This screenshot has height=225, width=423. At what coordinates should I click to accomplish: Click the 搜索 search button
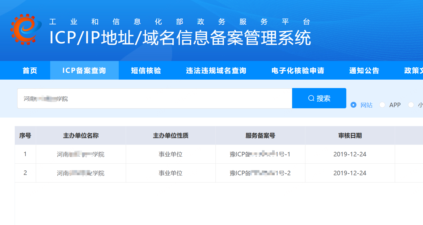pyautogui.click(x=319, y=98)
